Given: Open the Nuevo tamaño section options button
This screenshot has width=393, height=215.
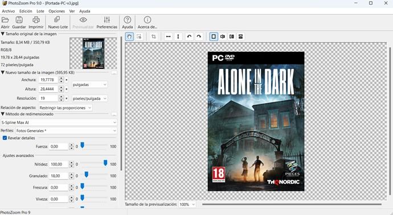Looking at the screenshot, I should point(114,73).
